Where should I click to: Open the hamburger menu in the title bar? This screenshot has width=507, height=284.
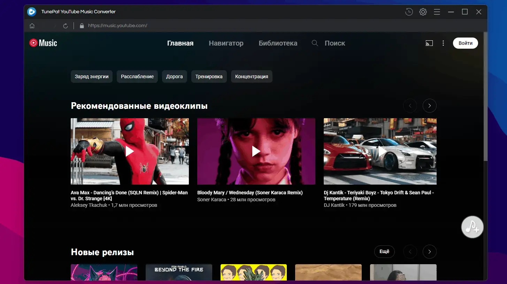coord(437,11)
